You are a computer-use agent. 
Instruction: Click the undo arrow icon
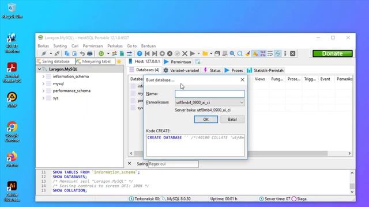click(x=82, y=53)
